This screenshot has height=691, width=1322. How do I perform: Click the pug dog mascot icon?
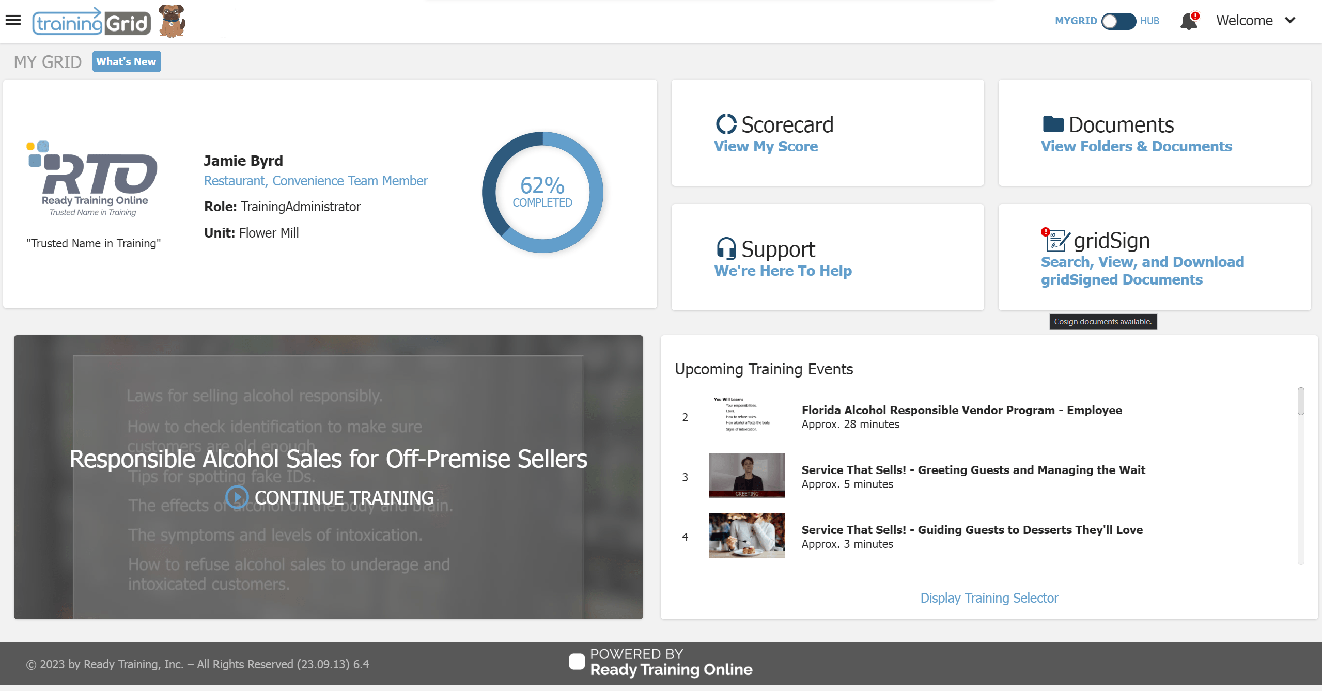(172, 21)
